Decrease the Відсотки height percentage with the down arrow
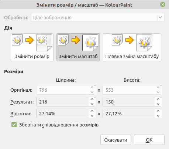 click(158, 116)
